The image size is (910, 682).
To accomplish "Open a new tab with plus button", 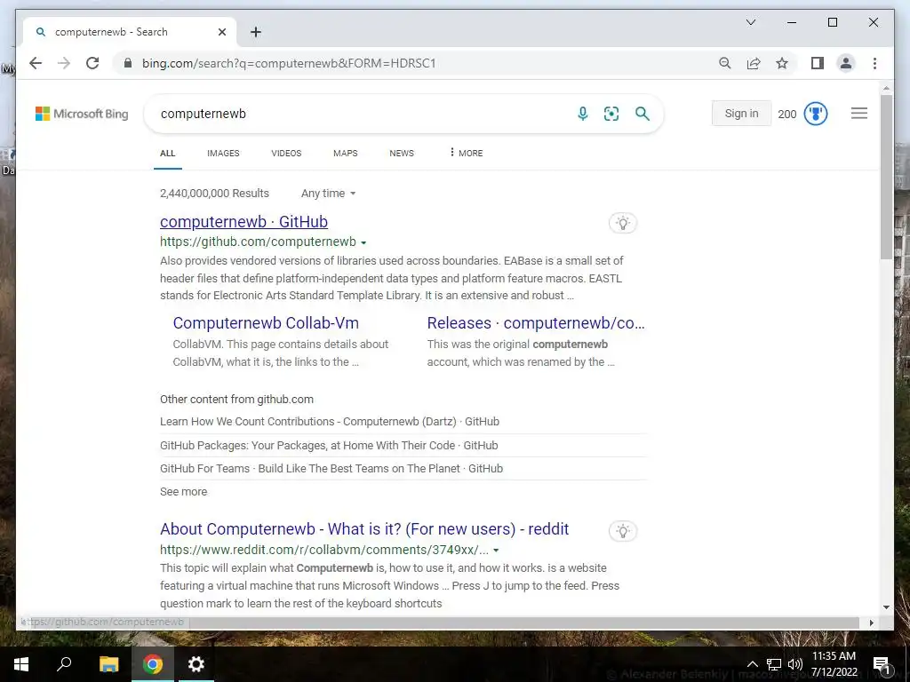I will tap(255, 32).
